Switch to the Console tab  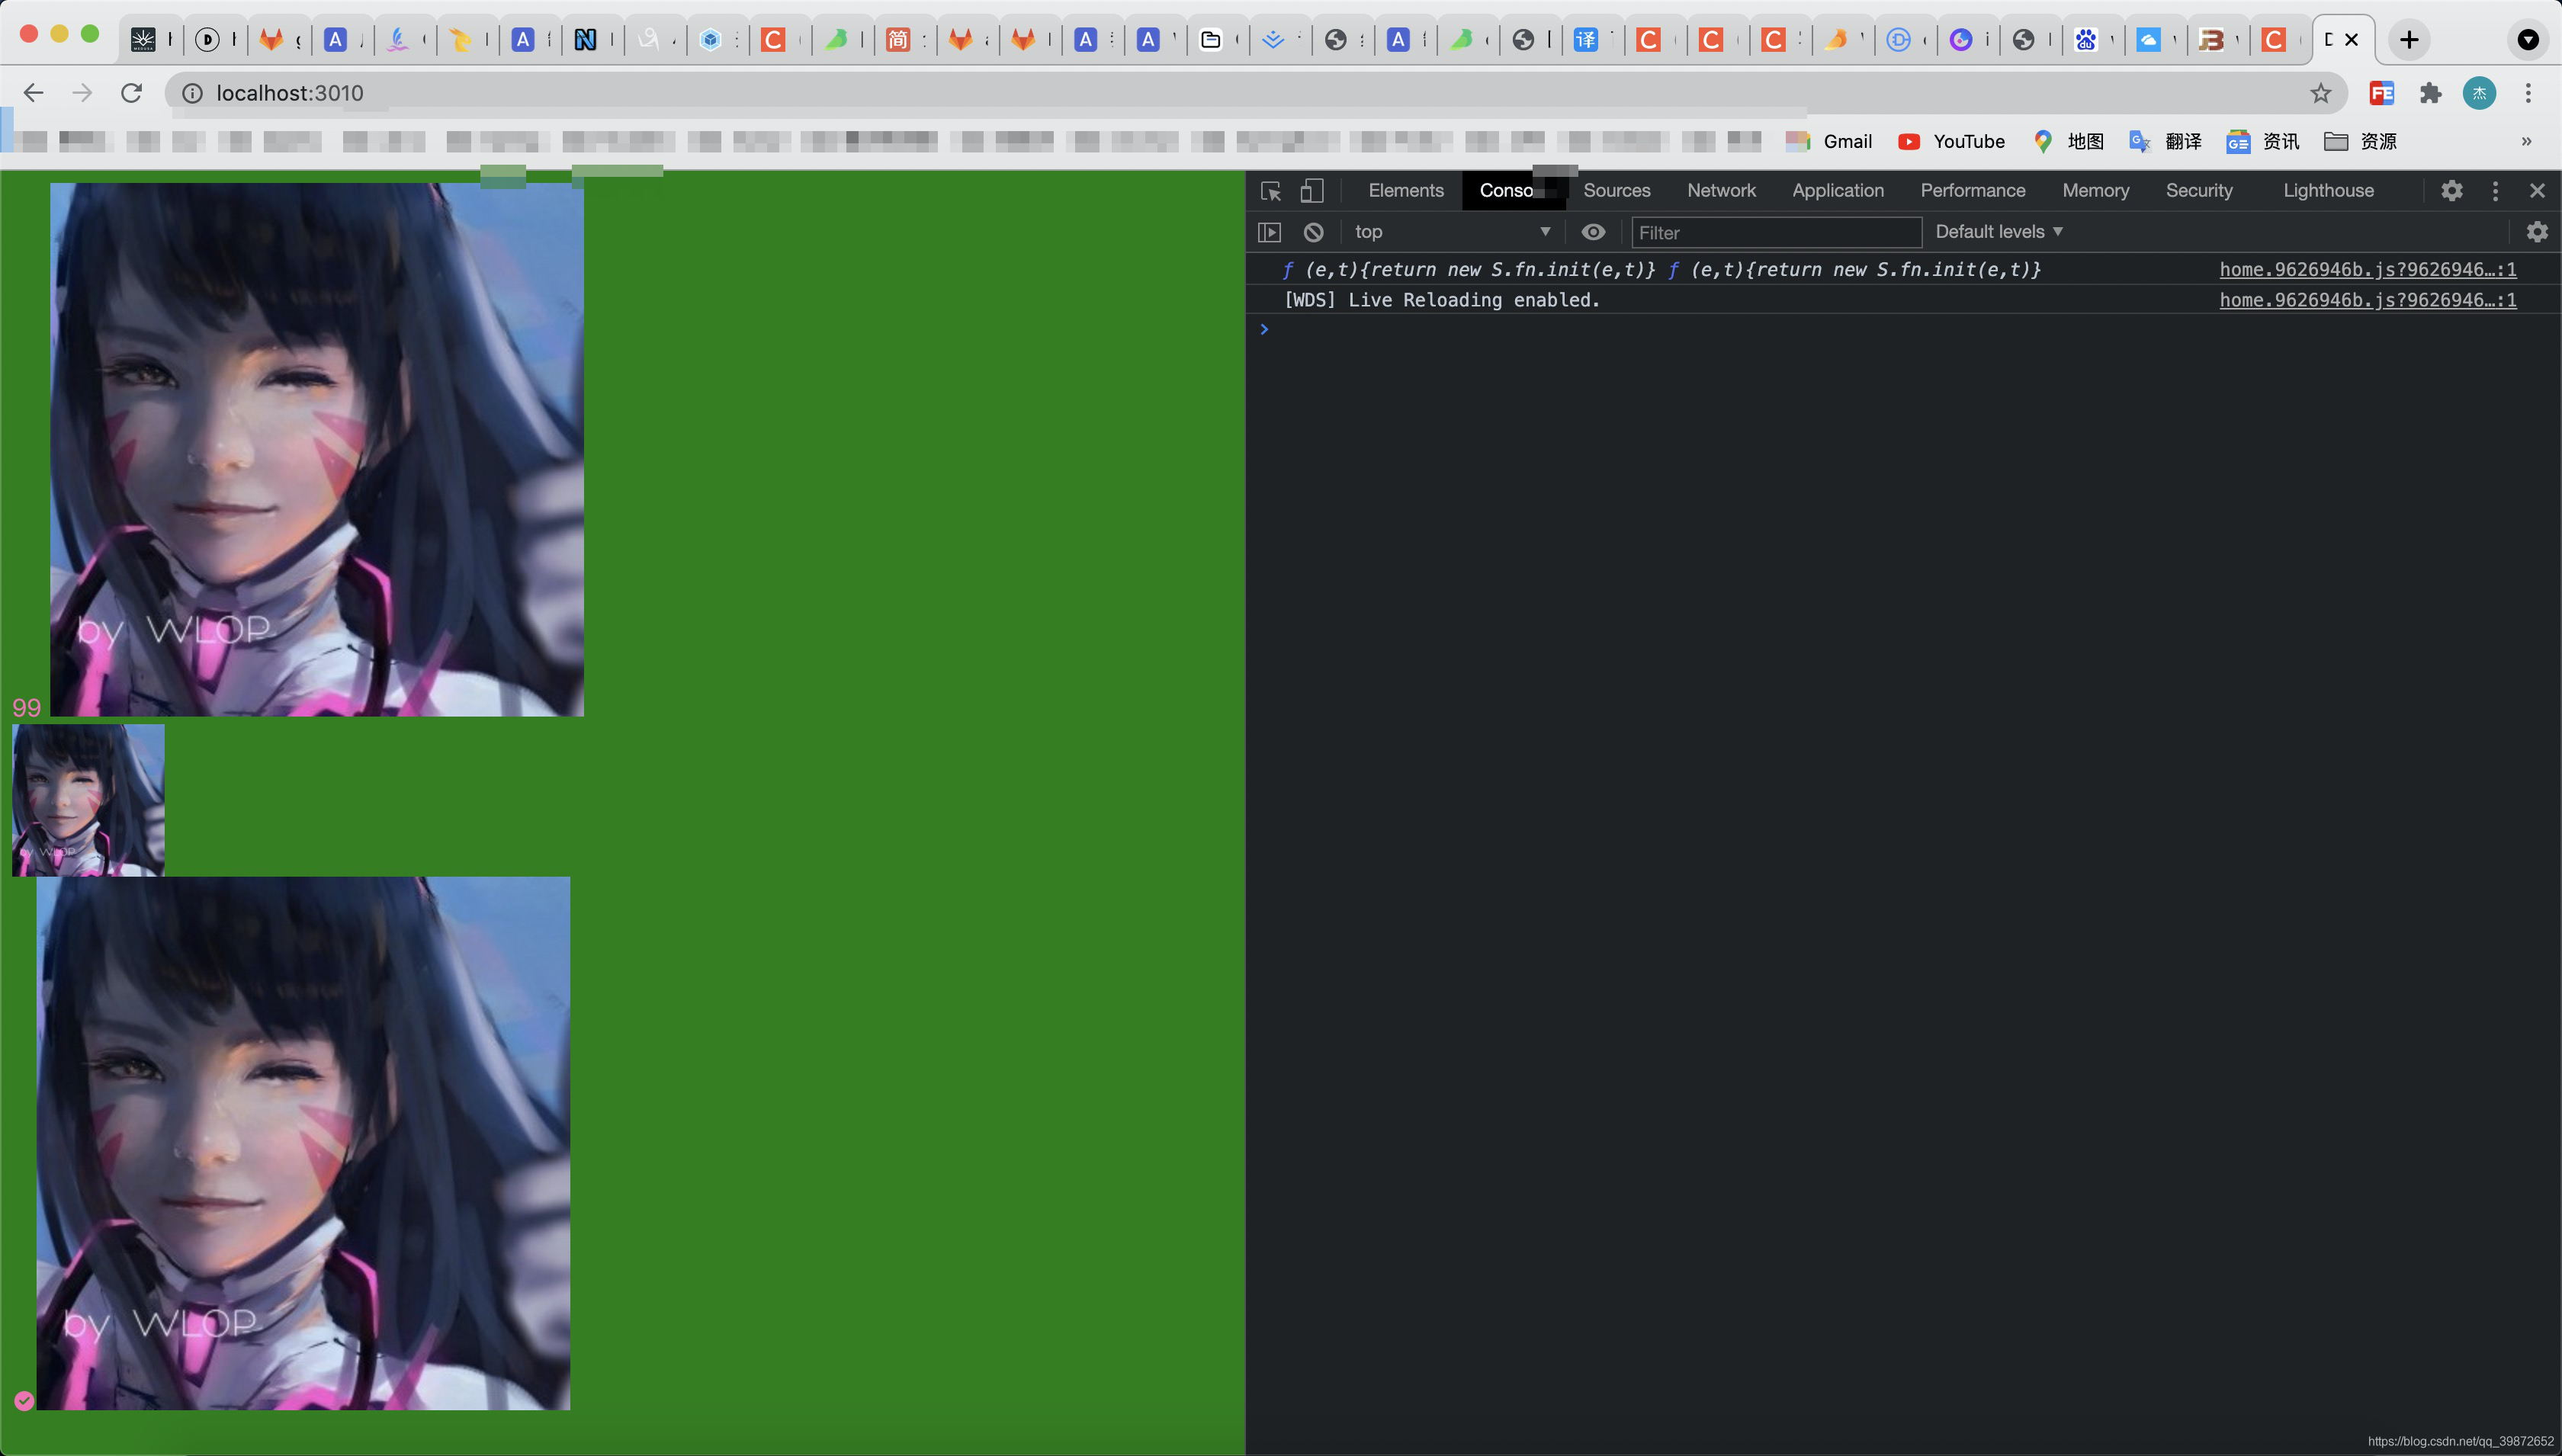[1513, 190]
